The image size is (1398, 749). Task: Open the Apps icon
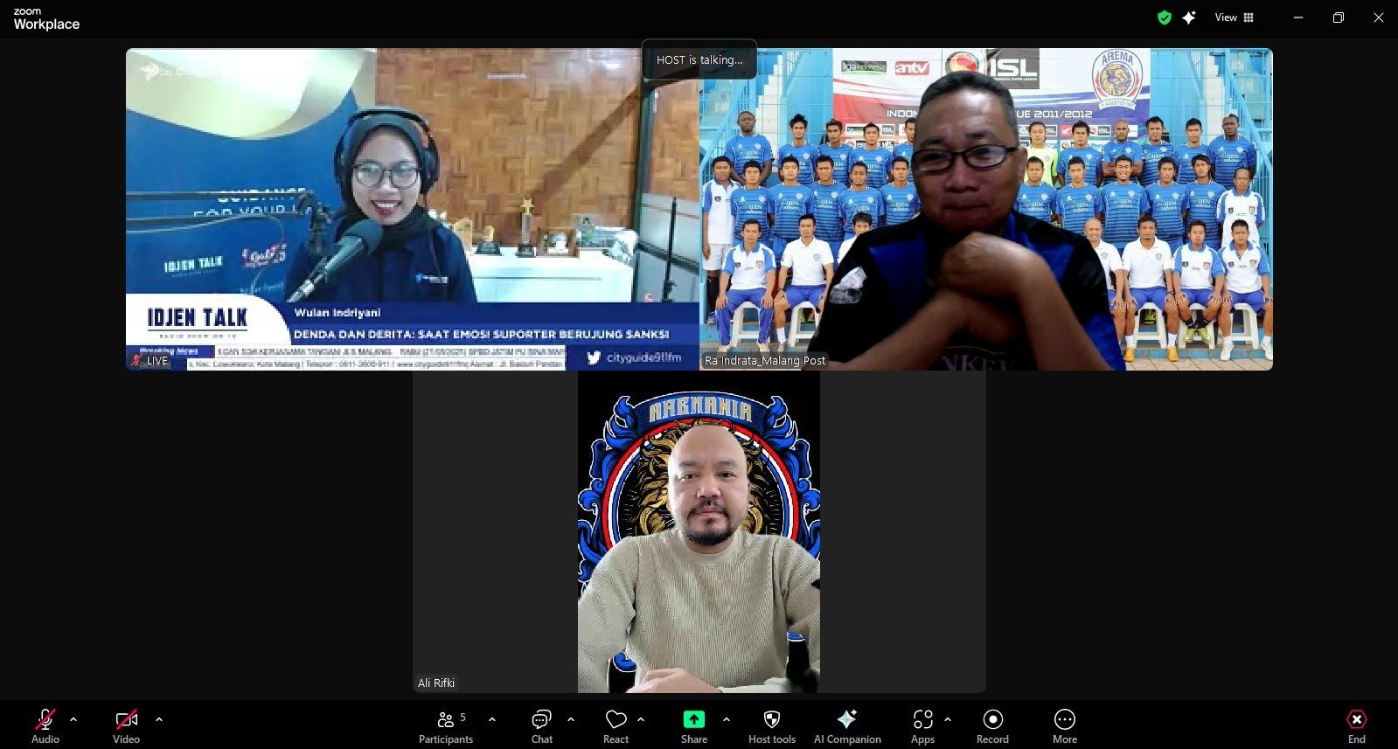[x=923, y=719]
